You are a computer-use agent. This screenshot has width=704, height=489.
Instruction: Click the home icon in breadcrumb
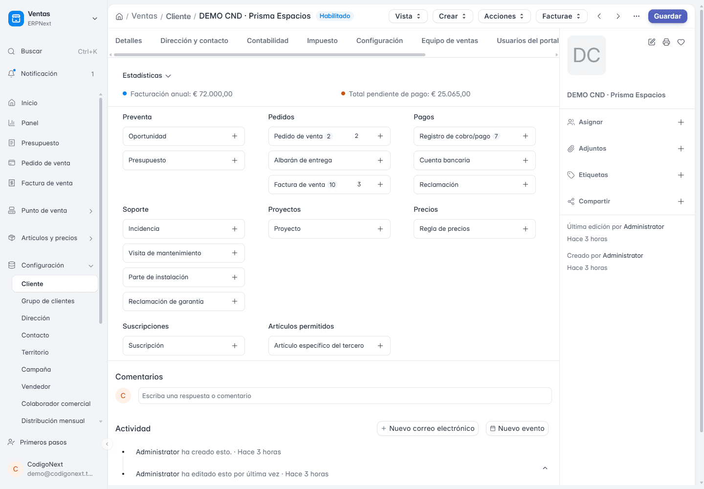pyautogui.click(x=119, y=17)
